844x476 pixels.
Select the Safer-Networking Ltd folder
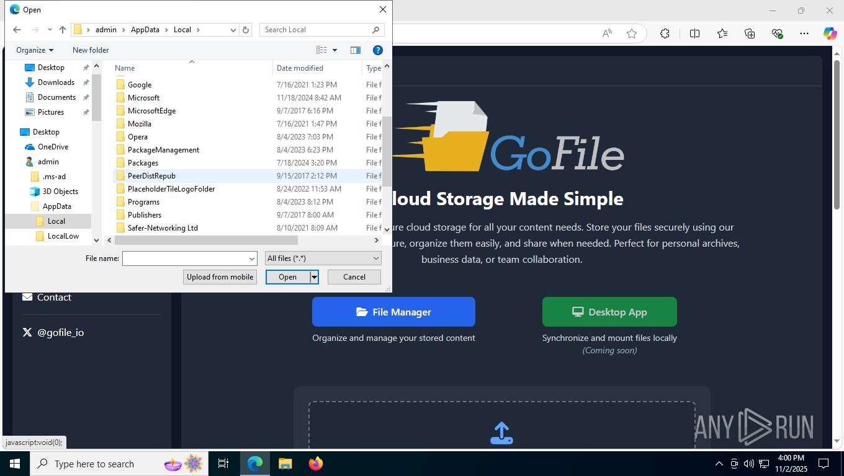[x=163, y=228]
